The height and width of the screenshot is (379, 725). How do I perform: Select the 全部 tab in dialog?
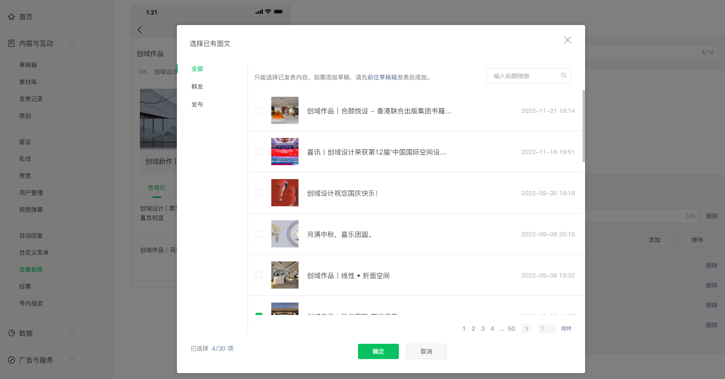click(x=197, y=69)
